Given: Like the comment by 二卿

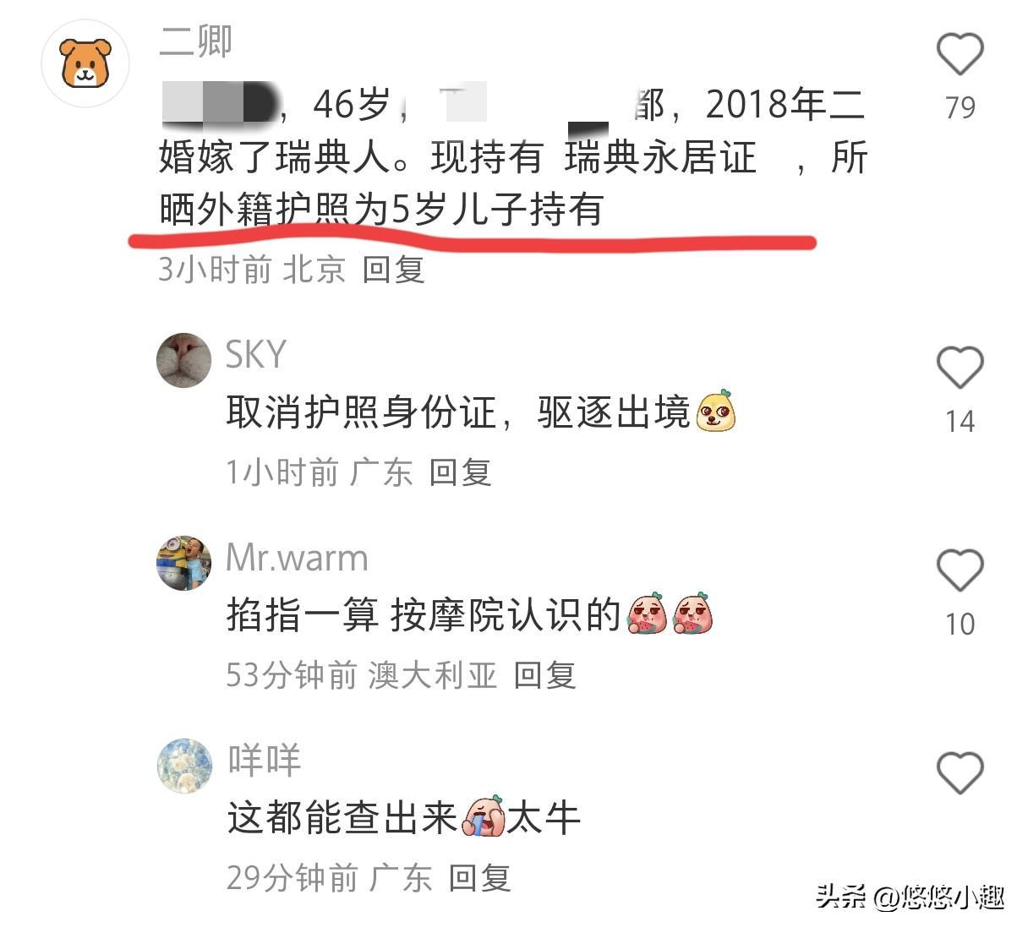Looking at the screenshot, I should [x=960, y=56].
